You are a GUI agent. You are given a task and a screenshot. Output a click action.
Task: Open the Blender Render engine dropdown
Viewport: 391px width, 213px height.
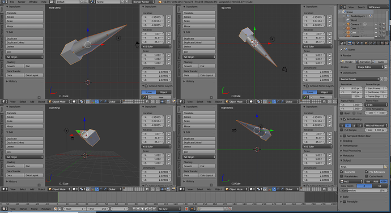click(x=143, y=2)
